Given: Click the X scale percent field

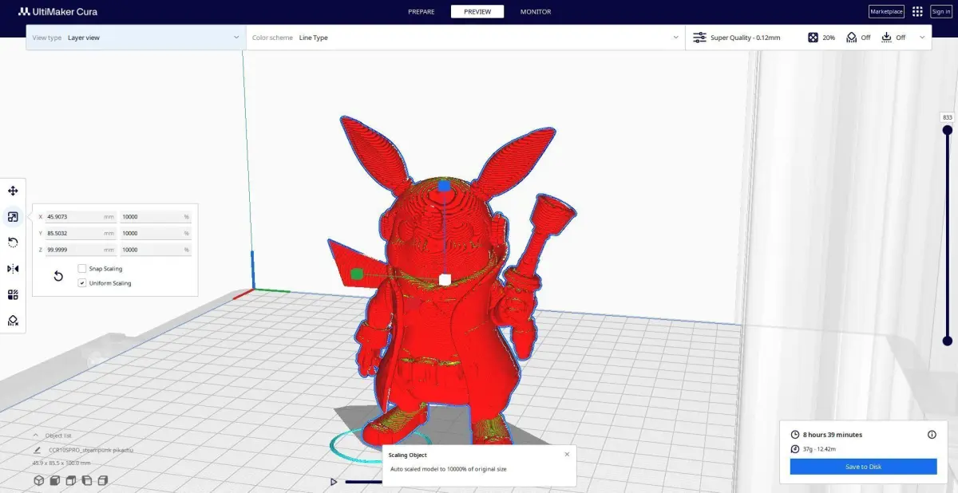Looking at the screenshot, I should (156, 216).
